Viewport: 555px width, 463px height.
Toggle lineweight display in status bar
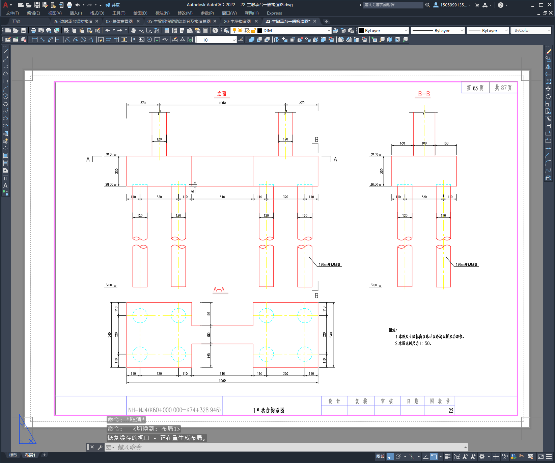point(448,457)
